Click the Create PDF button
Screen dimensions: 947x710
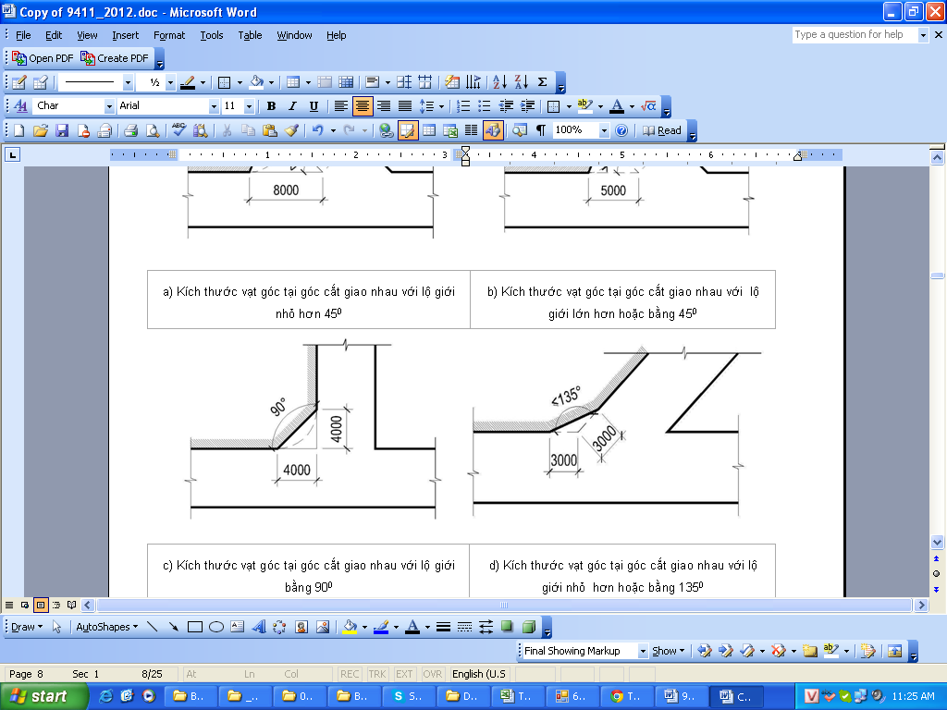(x=114, y=58)
